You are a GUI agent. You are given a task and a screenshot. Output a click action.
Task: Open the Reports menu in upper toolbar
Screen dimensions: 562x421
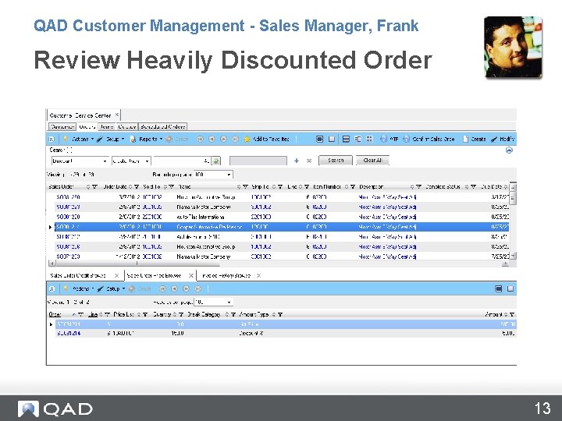click(146, 139)
